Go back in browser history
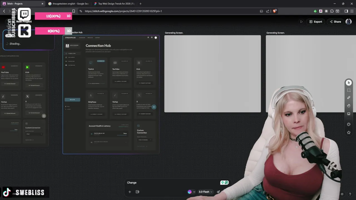 pyautogui.click(x=4, y=11)
